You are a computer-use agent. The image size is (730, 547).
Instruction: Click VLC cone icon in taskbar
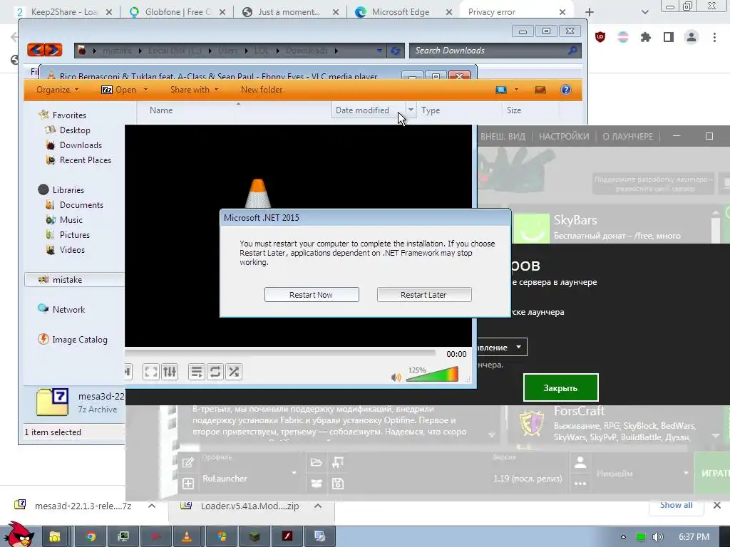click(x=186, y=536)
